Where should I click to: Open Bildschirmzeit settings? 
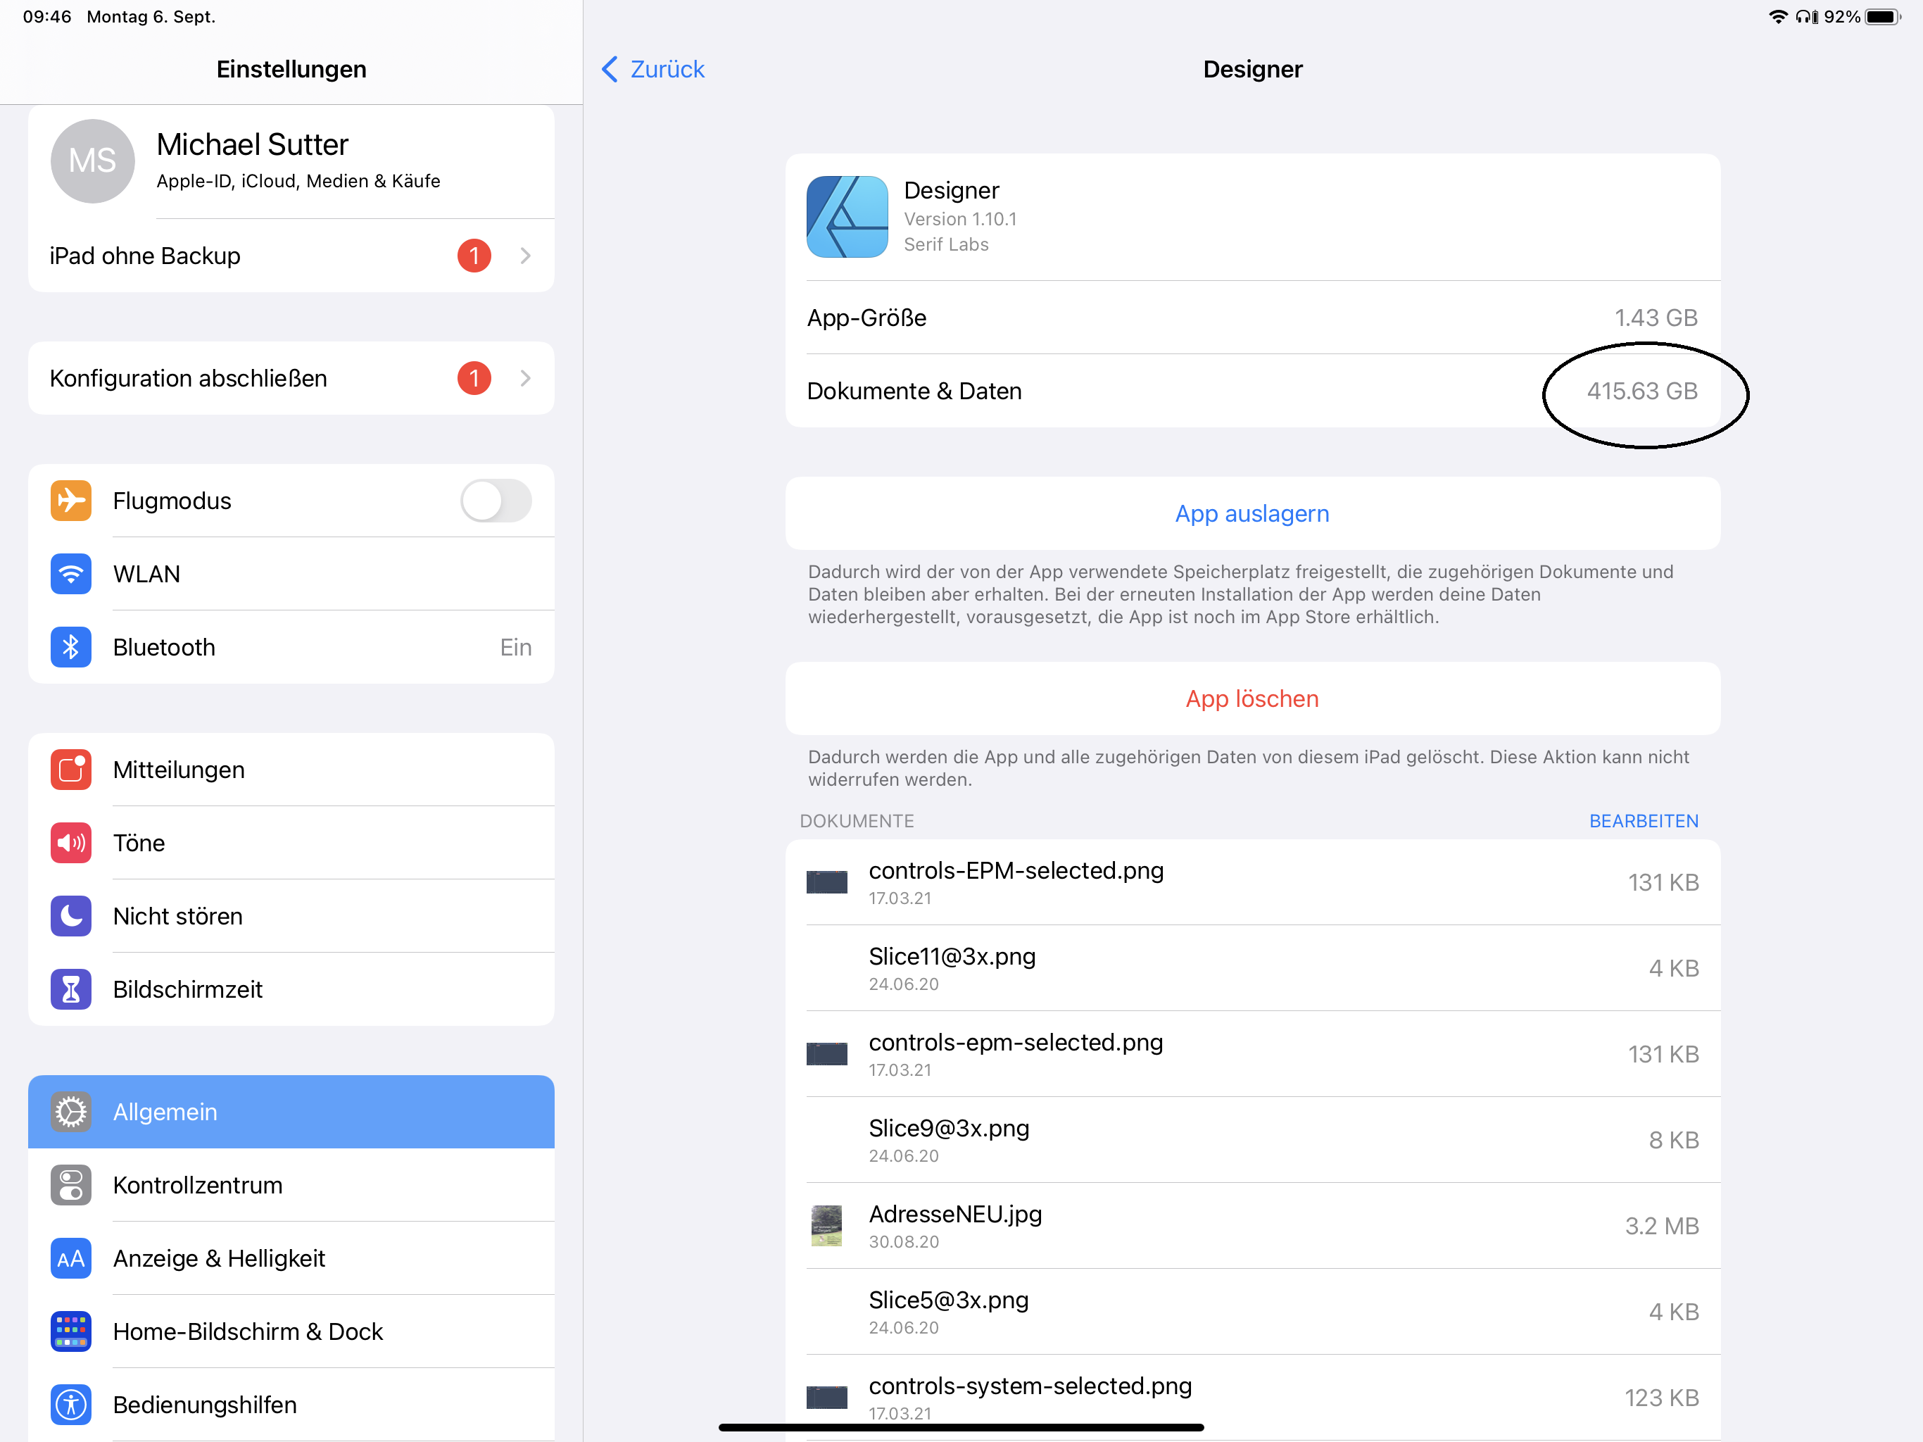tap(291, 989)
